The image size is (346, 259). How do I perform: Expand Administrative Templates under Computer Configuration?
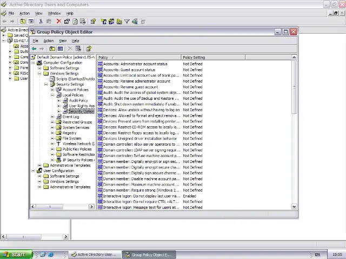(39, 165)
